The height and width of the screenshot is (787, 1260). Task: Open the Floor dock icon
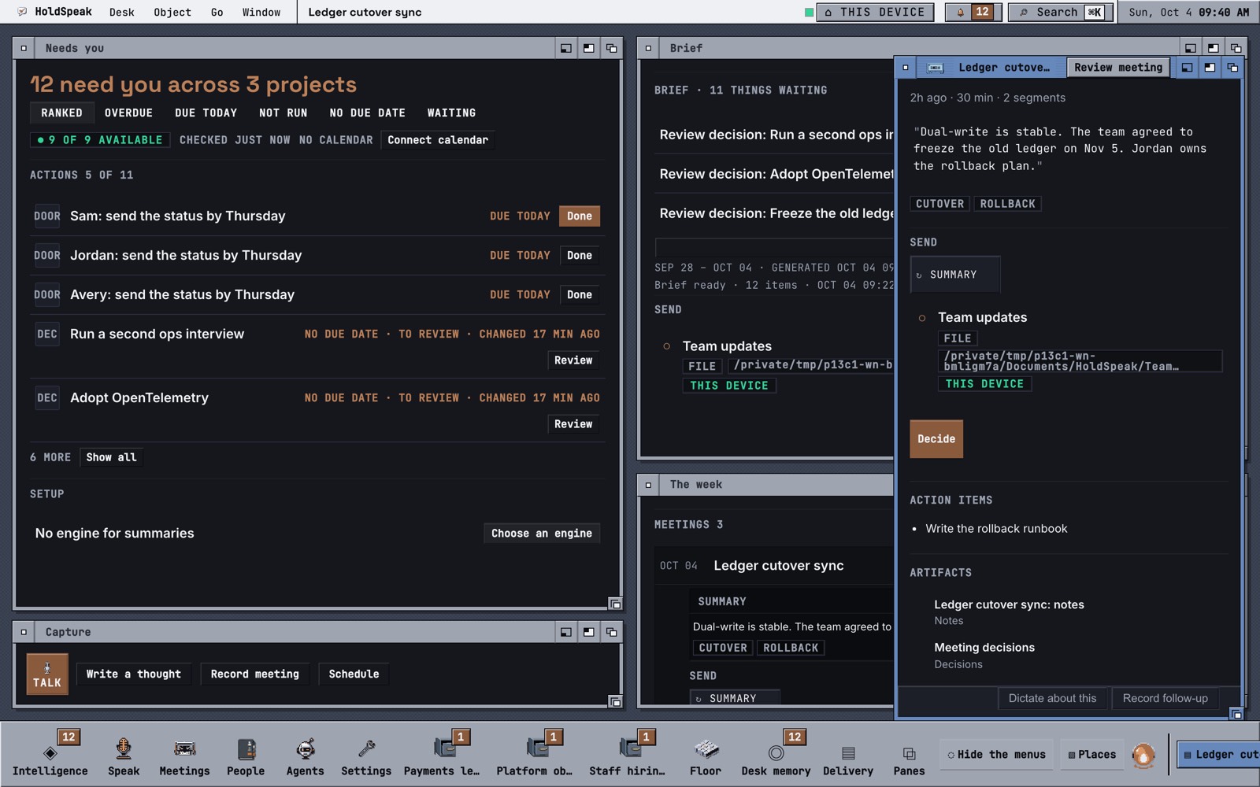[x=706, y=755]
